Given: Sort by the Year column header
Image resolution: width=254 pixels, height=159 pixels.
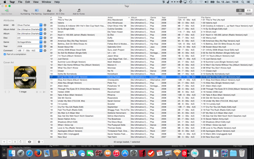Looking at the screenshot, I should point(169,17).
